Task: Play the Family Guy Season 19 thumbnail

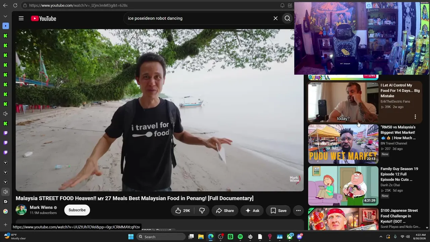Action: [343, 186]
